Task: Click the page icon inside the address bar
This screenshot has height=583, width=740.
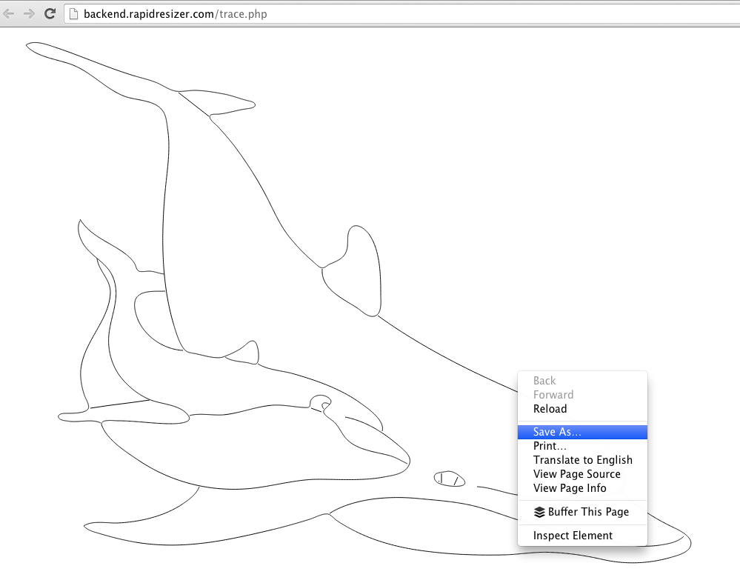Action: tap(73, 14)
